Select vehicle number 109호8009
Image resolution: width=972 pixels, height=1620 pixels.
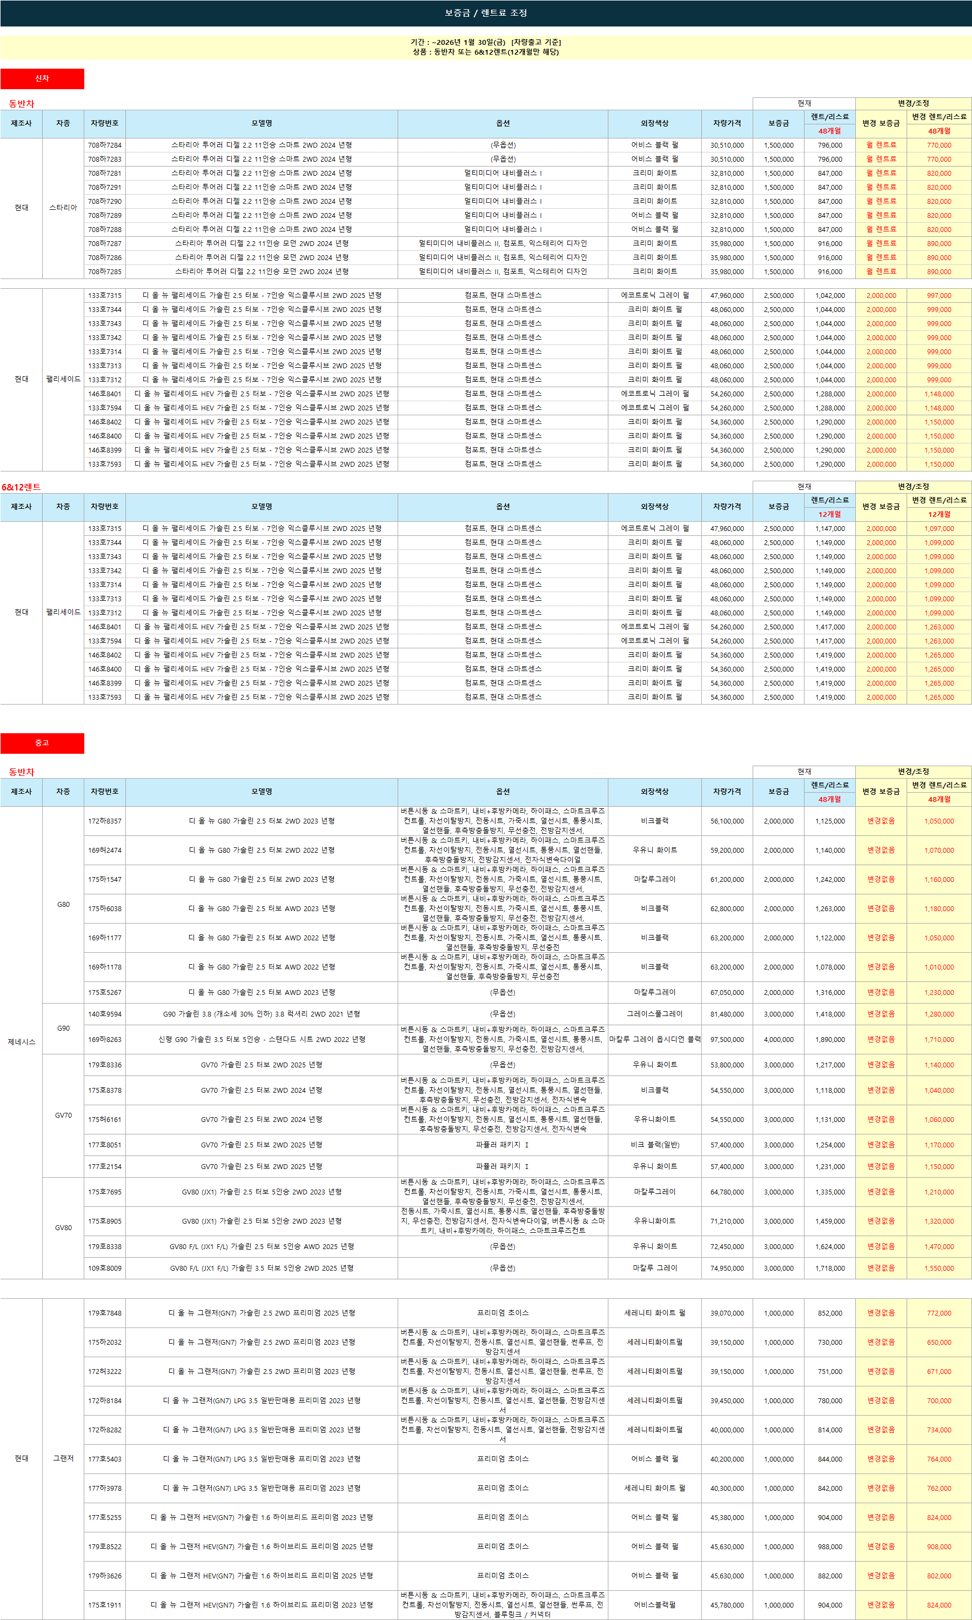tap(105, 1268)
